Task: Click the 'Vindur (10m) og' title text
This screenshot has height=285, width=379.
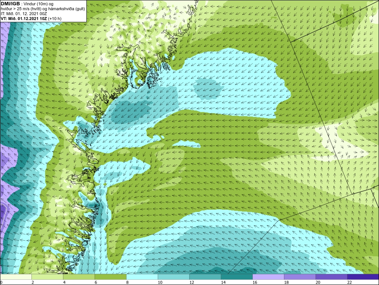Action: (x=39, y=4)
